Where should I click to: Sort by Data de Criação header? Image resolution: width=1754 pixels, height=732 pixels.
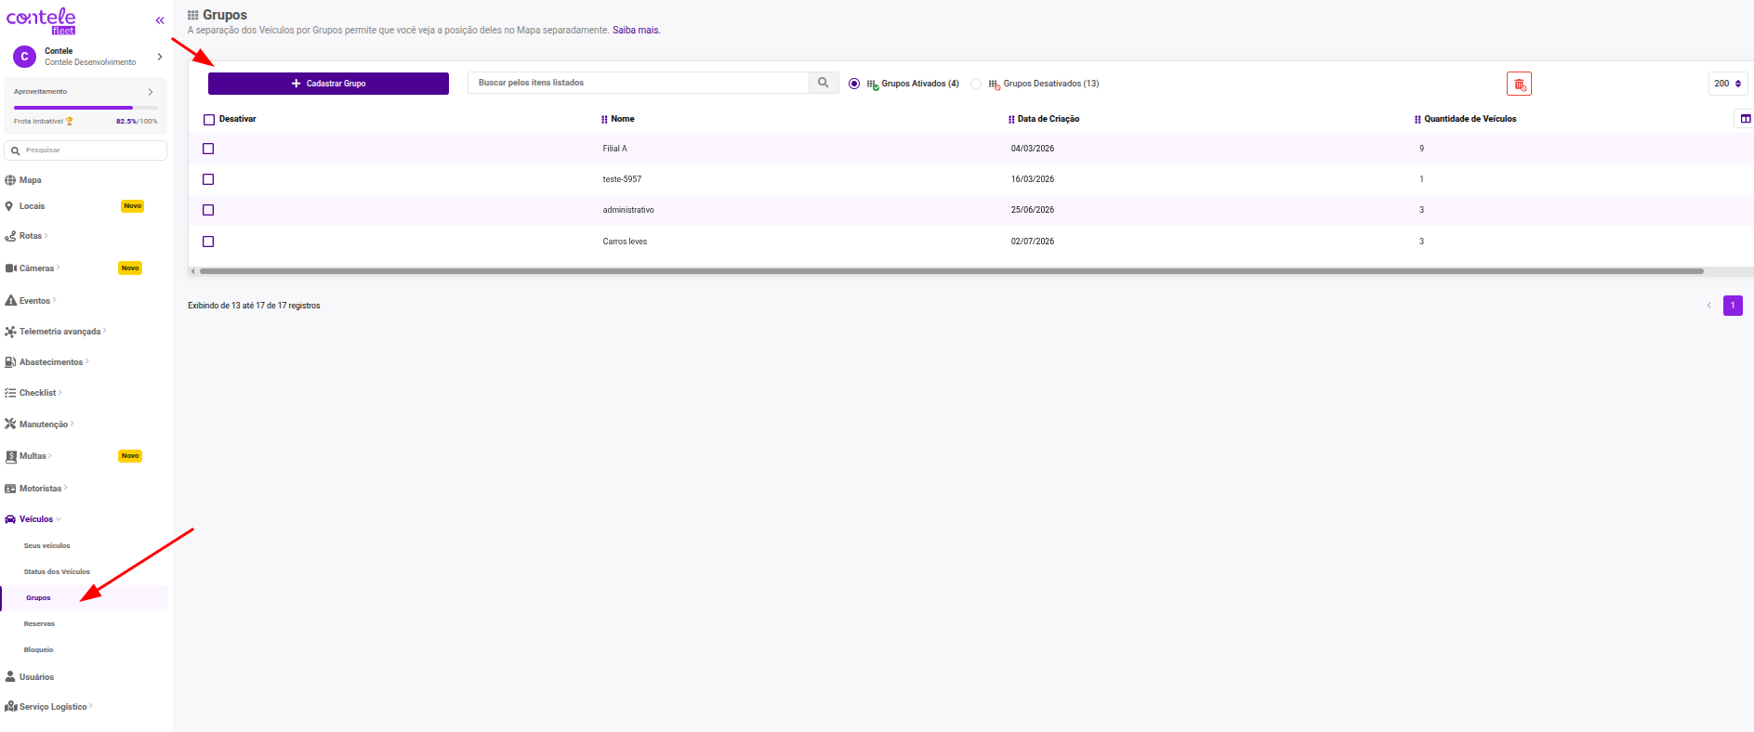(x=1048, y=119)
